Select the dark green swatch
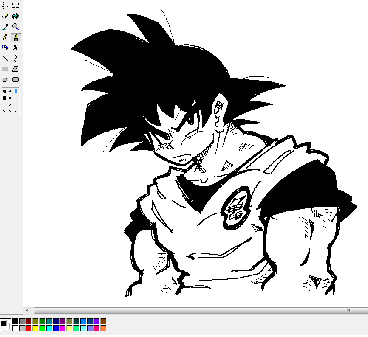Viewport: 368px width, 337px height. pos(42,321)
